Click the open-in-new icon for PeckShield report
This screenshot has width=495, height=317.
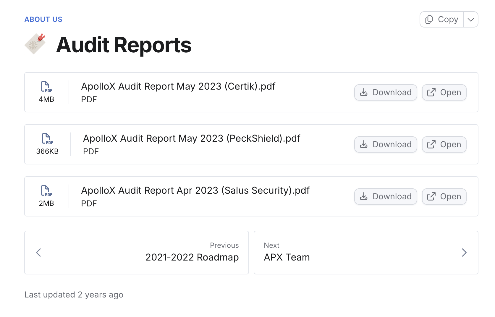[431, 144]
